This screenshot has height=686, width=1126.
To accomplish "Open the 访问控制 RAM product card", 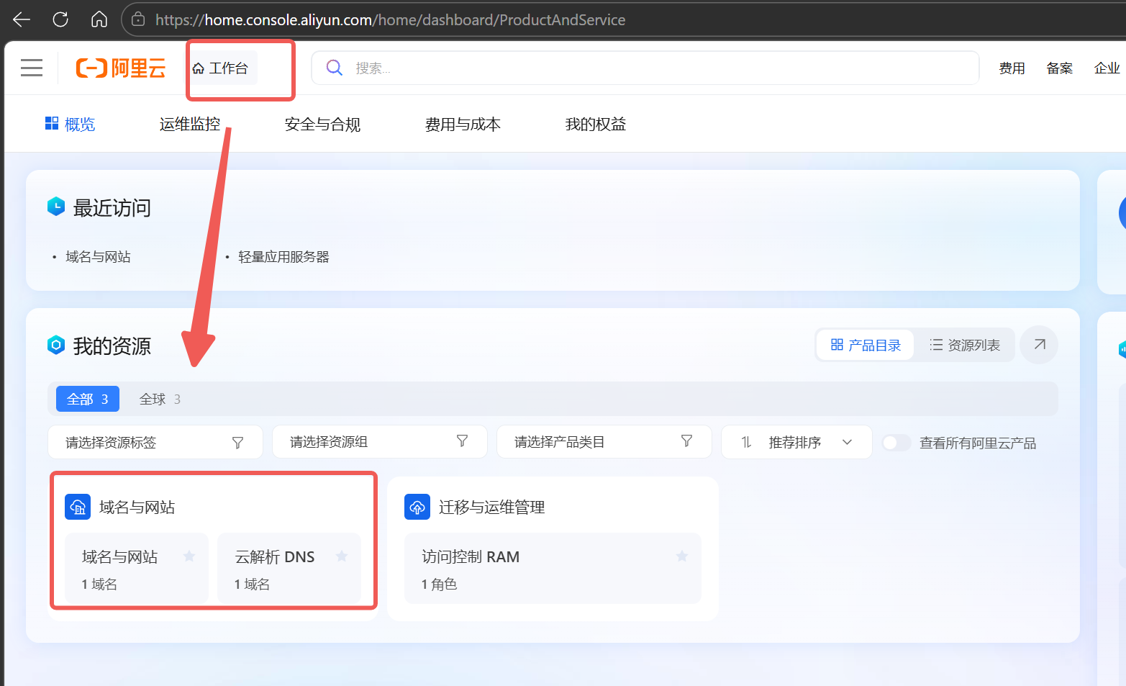I will point(553,568).
